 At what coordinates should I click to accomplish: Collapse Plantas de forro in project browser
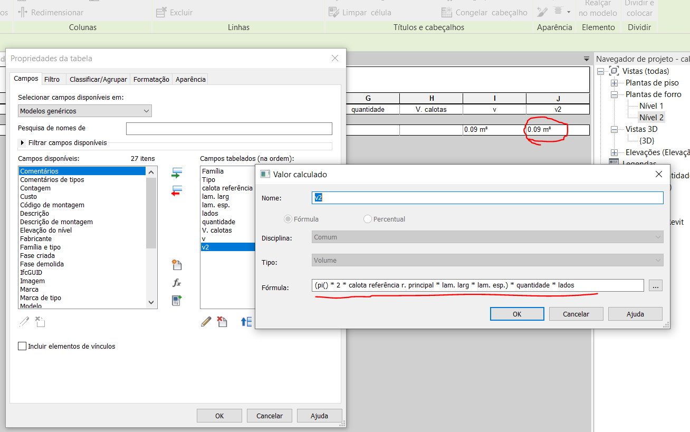pyautogui.click(x=614, y=94)
